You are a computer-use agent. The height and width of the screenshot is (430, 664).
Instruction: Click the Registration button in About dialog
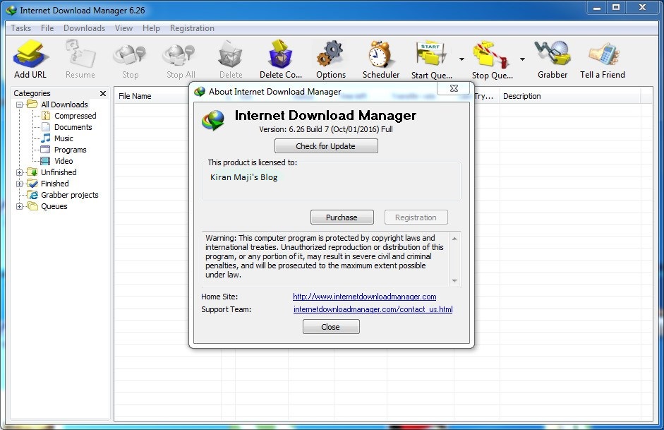tap(416, 217)
